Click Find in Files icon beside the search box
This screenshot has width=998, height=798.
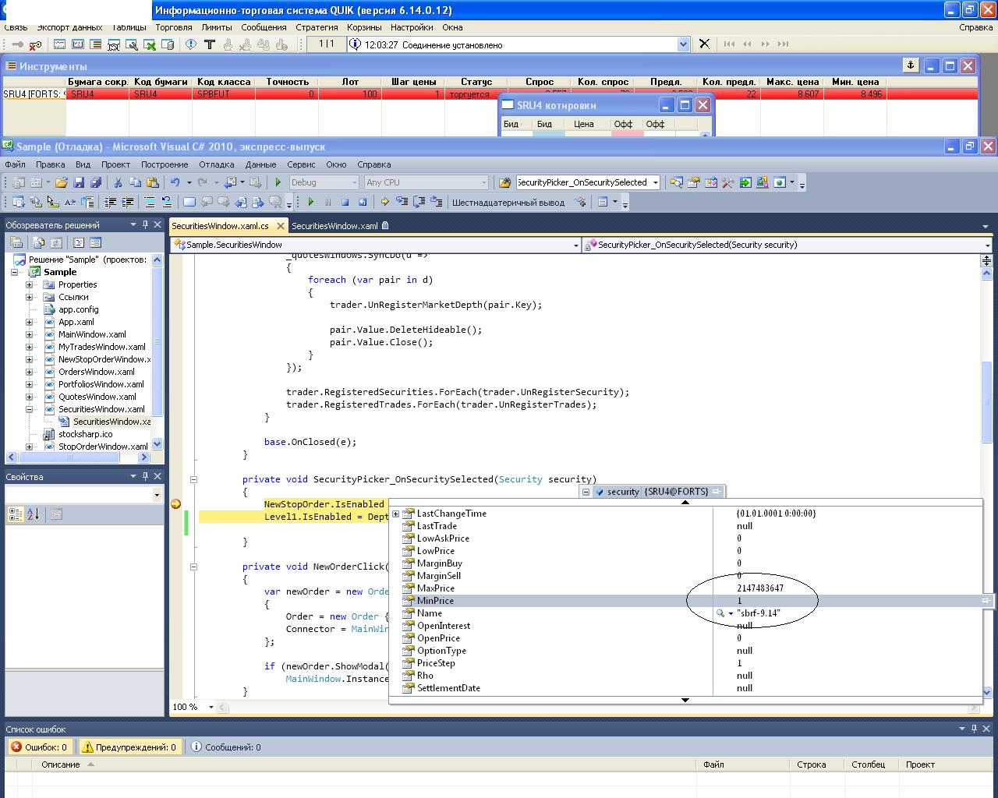(x=504, y=182)
